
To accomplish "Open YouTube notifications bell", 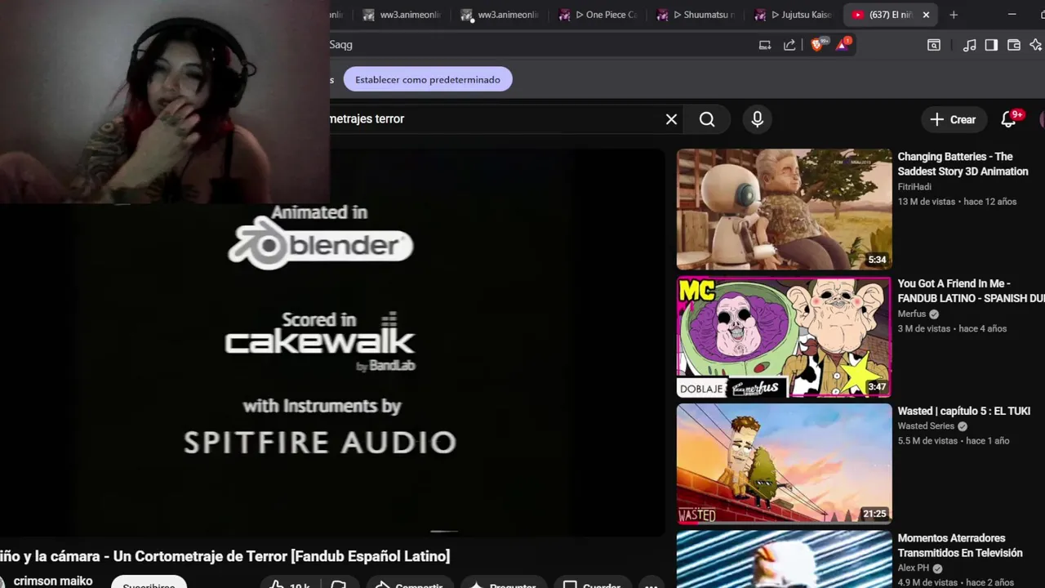I will 1009,119.
